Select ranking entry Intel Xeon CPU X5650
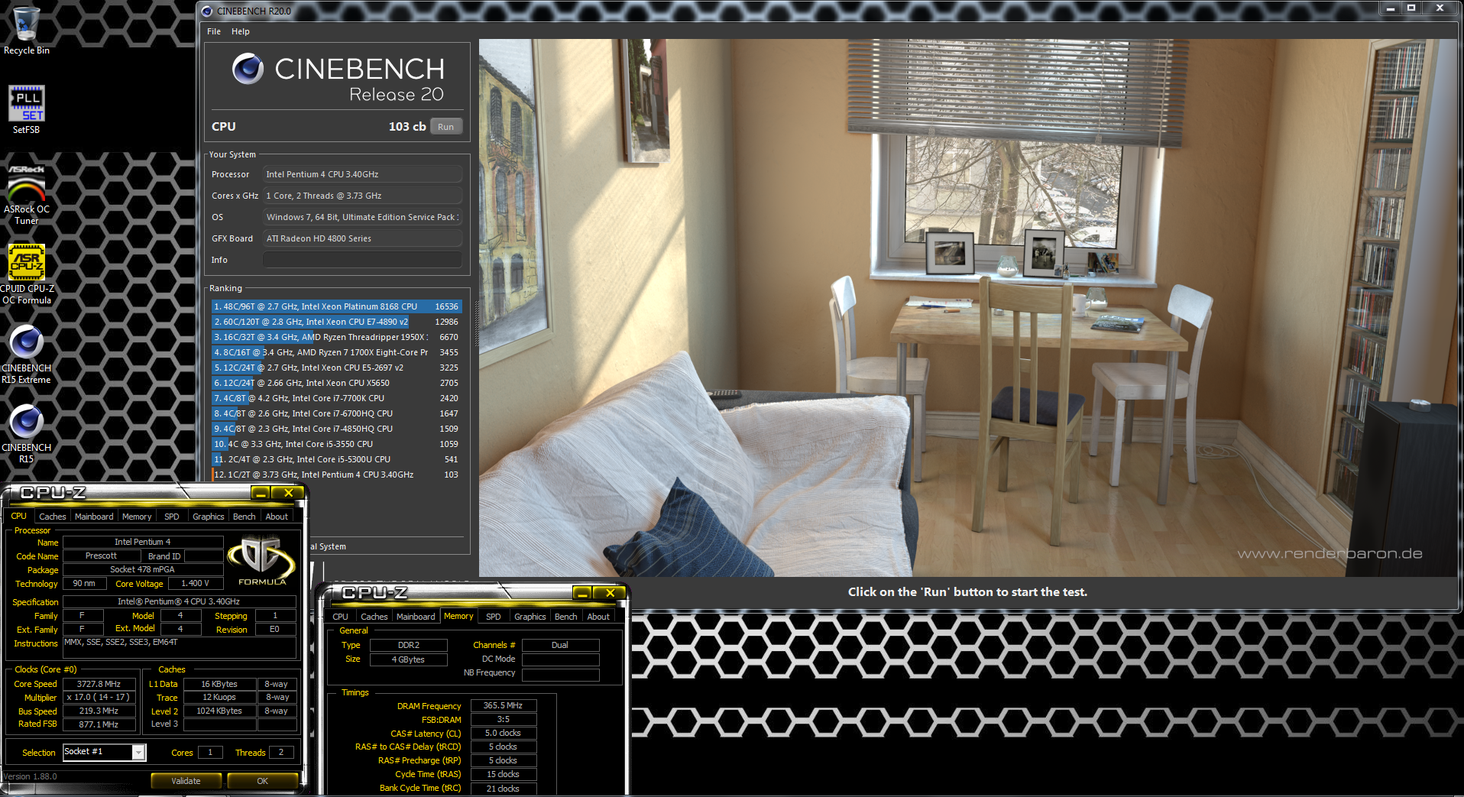This screenshot has width=1464, height=797. (336, 383)
